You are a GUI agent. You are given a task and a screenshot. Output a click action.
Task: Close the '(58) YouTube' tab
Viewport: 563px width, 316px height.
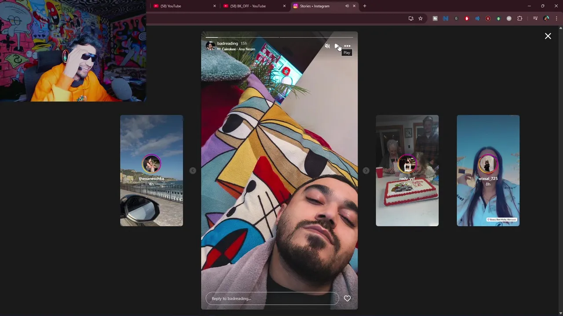(x=215, y=6)
